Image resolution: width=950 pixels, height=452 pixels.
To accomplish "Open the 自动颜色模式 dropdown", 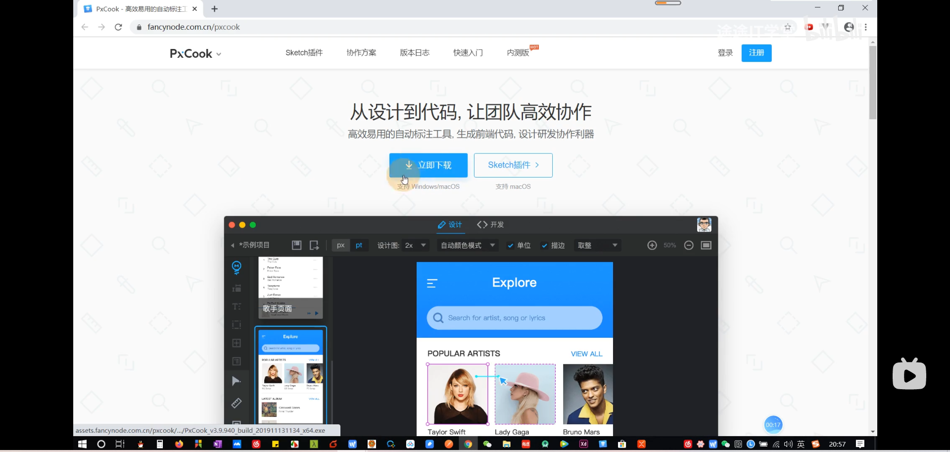I will (x=468, y=245).
